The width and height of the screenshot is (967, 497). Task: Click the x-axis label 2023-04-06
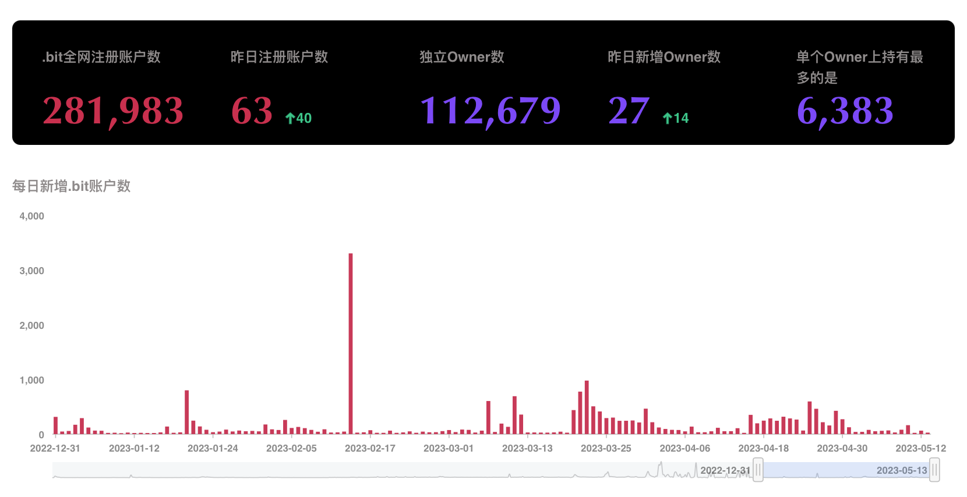[685, 448]
